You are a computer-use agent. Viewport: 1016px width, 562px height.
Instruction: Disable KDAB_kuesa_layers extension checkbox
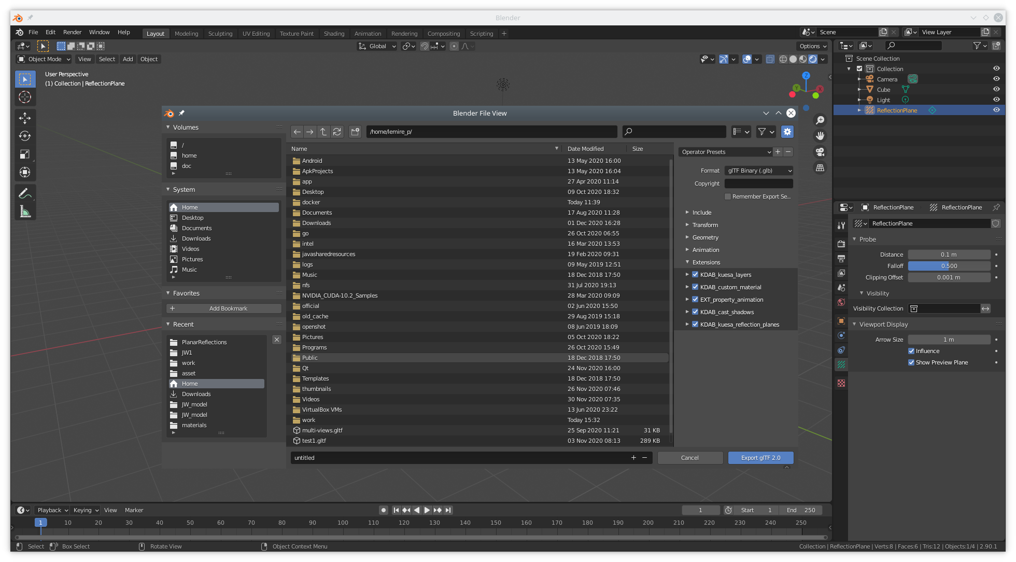[x=695, y=275]
